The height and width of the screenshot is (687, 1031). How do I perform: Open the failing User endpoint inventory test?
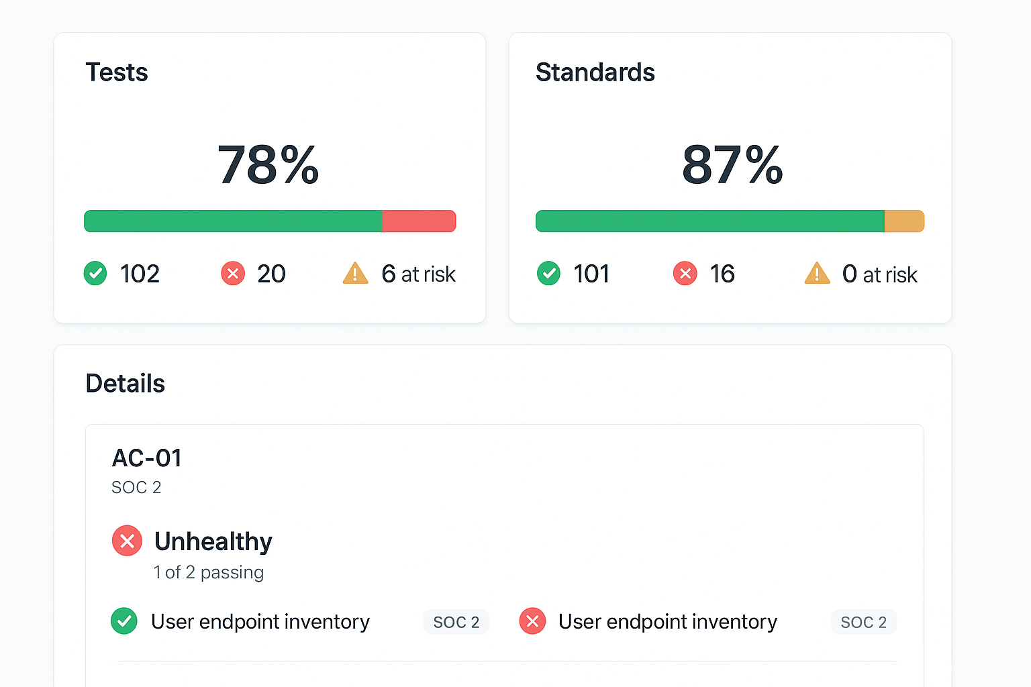[x=668, y=622]
